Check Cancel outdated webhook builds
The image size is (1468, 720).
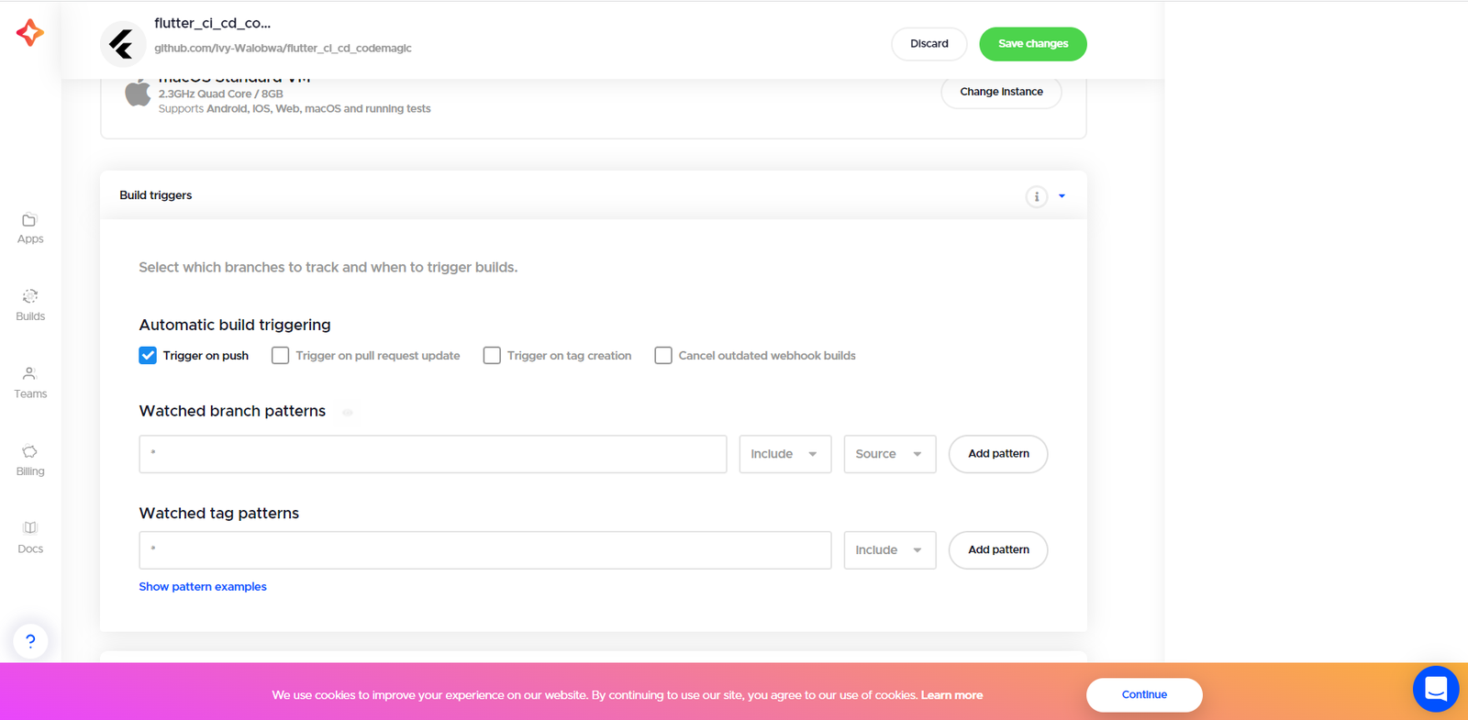[663, 356]
